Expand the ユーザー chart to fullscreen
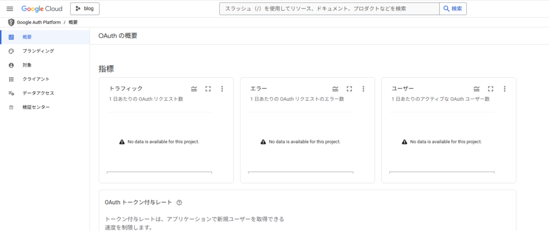 [x=491, y=89]
